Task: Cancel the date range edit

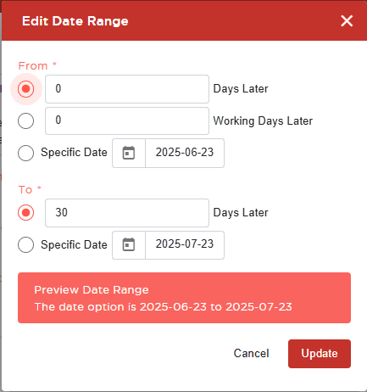Action: 251,354
